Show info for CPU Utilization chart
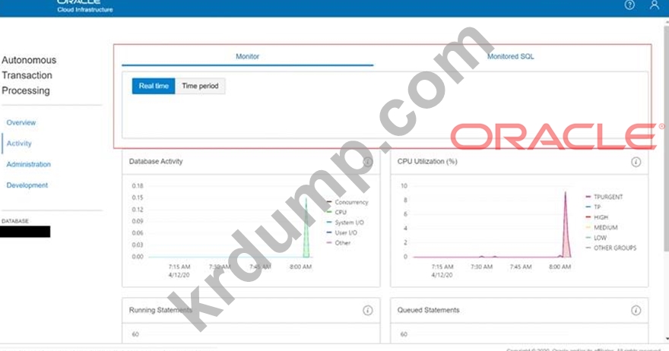Screen dimensions: 669x351 pos(636,162)
